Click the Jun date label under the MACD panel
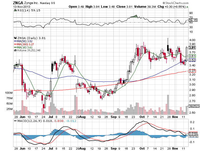Screen dimensions: 200x151 tap(23, 149)
